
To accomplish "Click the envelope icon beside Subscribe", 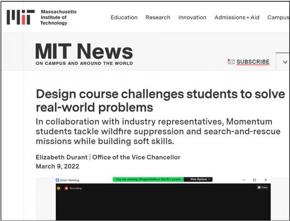I will pyautogui.click(x=231, y=62).
